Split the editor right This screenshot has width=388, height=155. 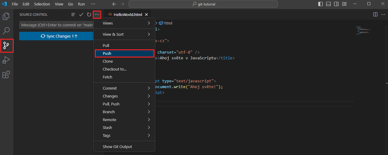coord(375,15)
